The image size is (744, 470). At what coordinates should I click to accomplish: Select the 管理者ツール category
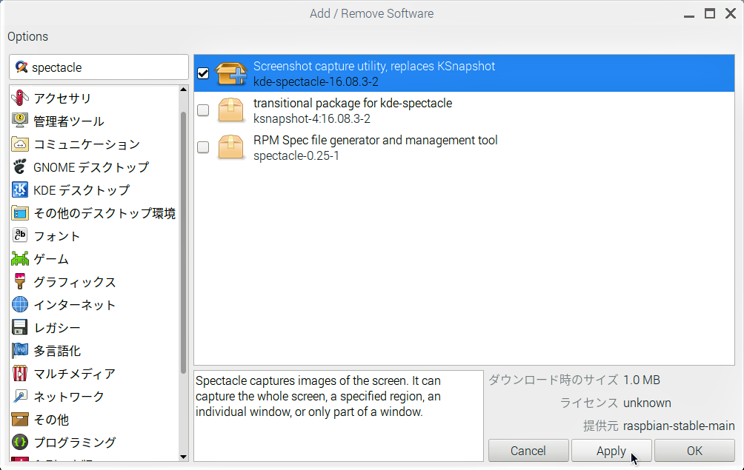(94, 121)
